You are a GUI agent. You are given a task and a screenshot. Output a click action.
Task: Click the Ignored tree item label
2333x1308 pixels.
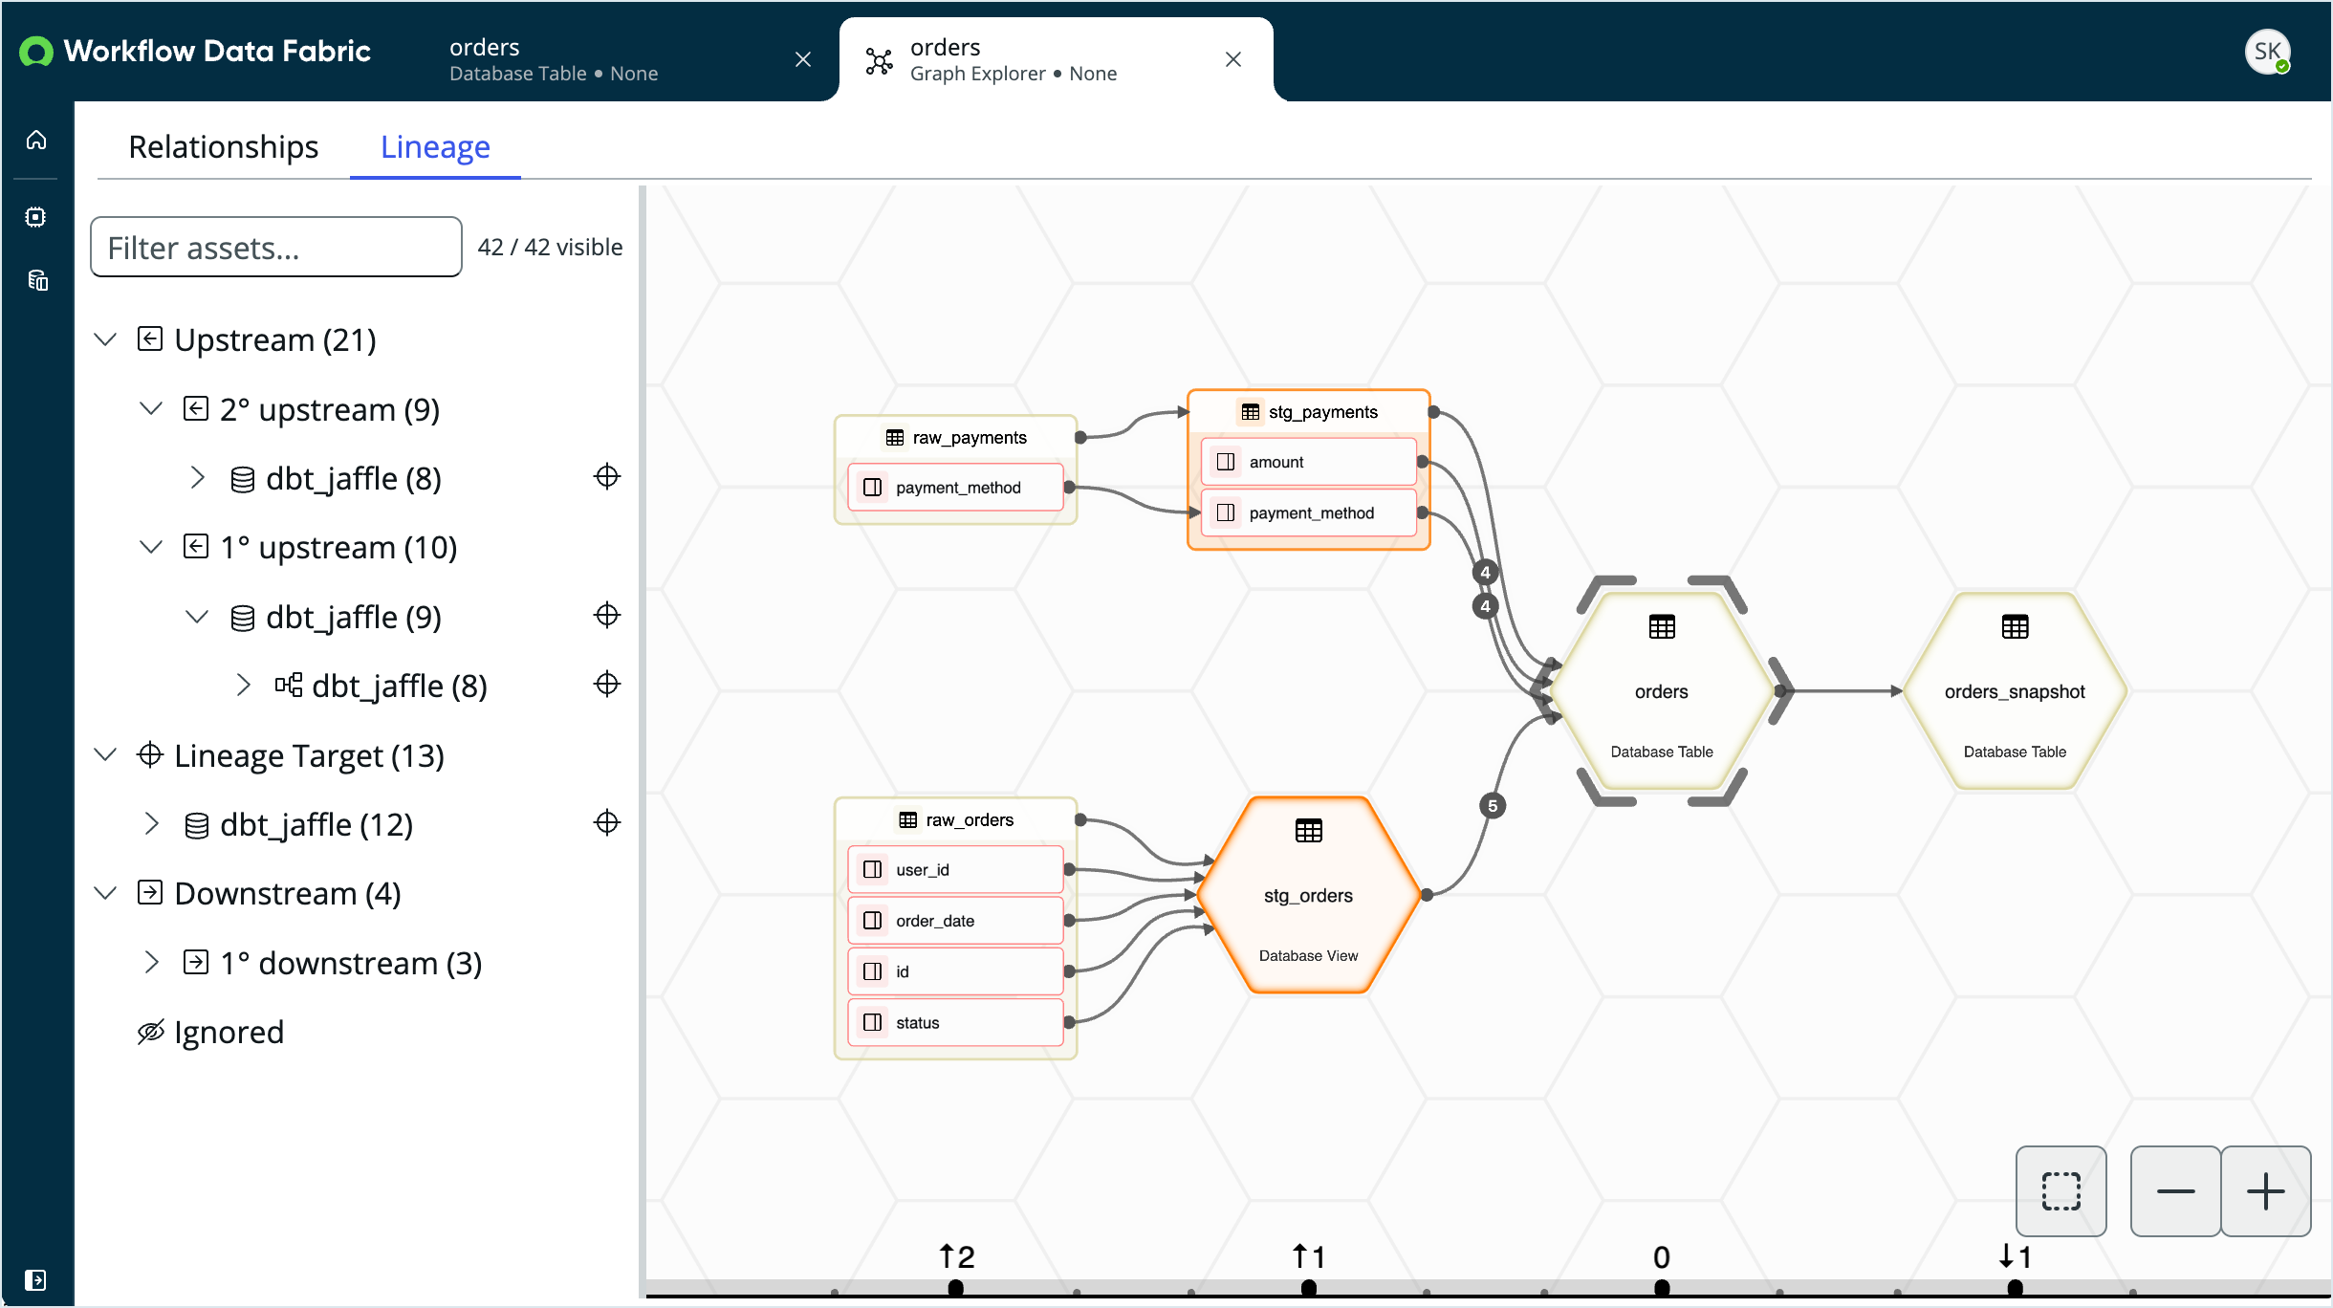pyautogui.click(x=229, y=1033)
